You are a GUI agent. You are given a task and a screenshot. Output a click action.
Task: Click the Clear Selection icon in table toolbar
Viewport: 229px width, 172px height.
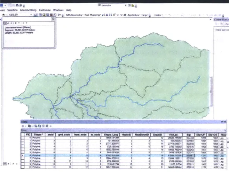(44, 126)
